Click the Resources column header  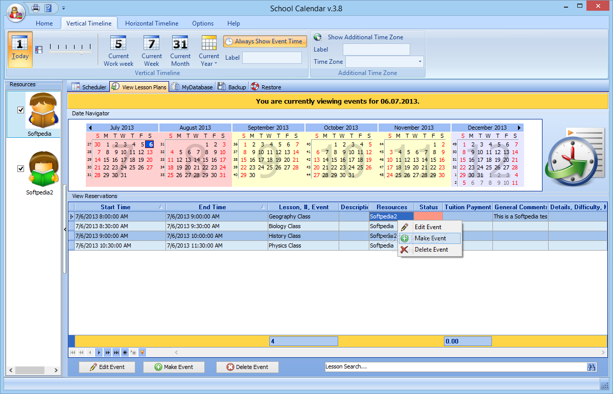coord(392,207)
